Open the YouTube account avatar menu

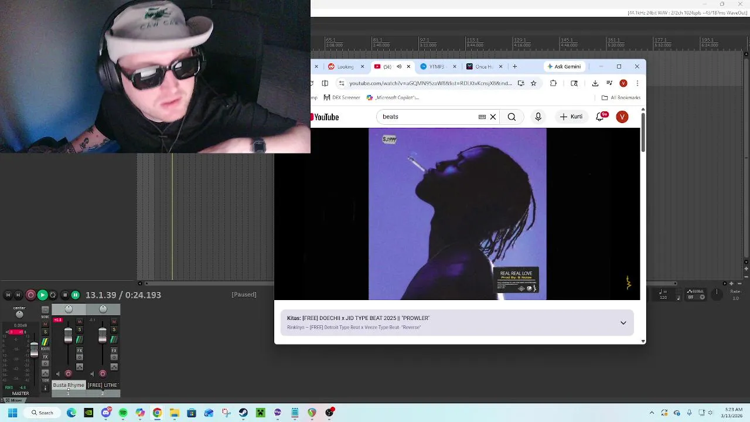click(622, 117)
